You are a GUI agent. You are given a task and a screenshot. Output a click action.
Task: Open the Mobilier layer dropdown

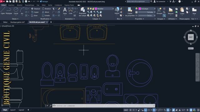point(113,9)
